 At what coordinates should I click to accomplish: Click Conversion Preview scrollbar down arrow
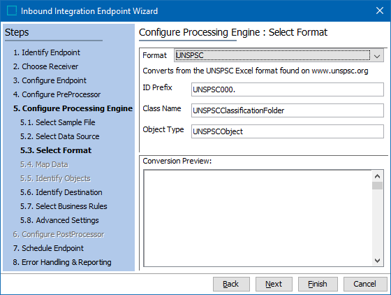point(377,261)
